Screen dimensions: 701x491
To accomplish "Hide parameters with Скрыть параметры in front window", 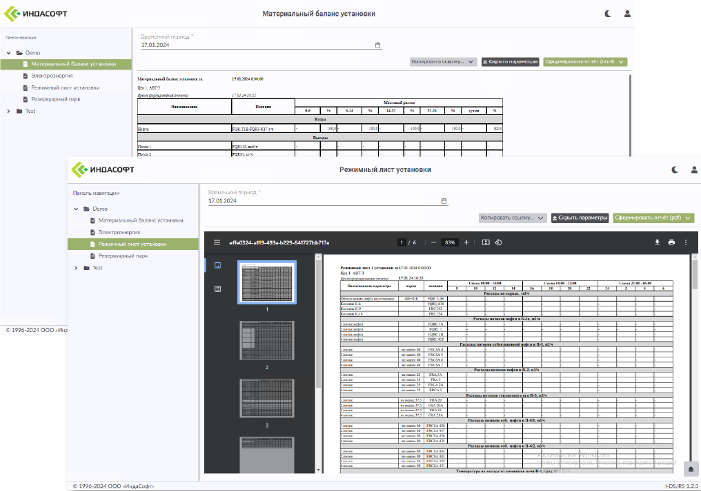I will pos(580,218).
